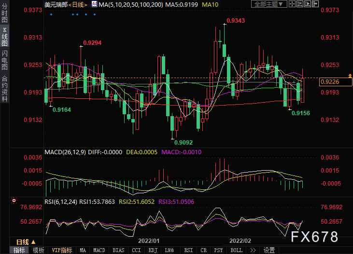Image resolution: width=353 pixels, height=254 pixels.
Task: Select the 指标 tab at bottom
Action: tap(19, 250)
